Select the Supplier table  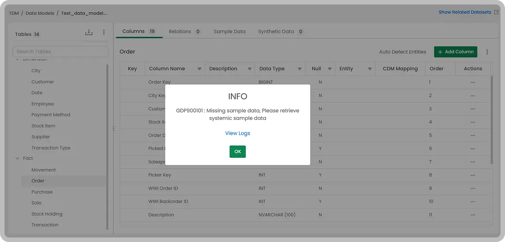(41, 137)
